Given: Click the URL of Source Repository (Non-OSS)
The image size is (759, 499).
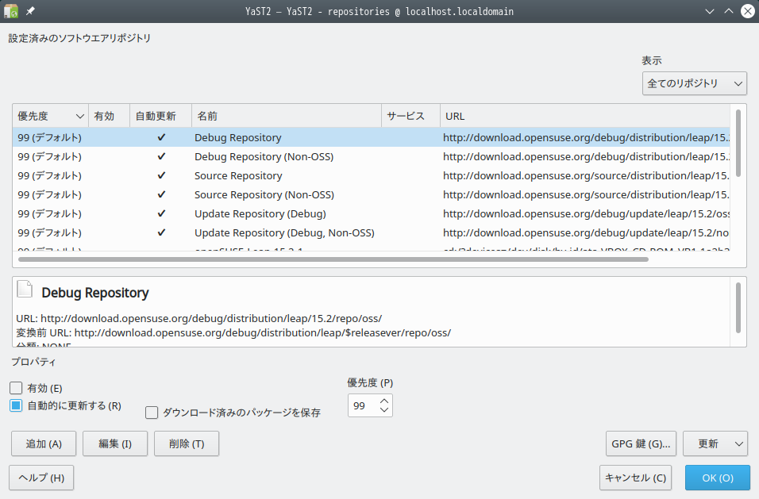Looking at the screenshot, I should click(x=586, y=194).
